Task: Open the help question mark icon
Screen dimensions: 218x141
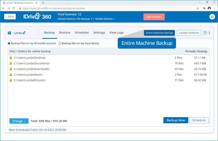Action: 205,33
